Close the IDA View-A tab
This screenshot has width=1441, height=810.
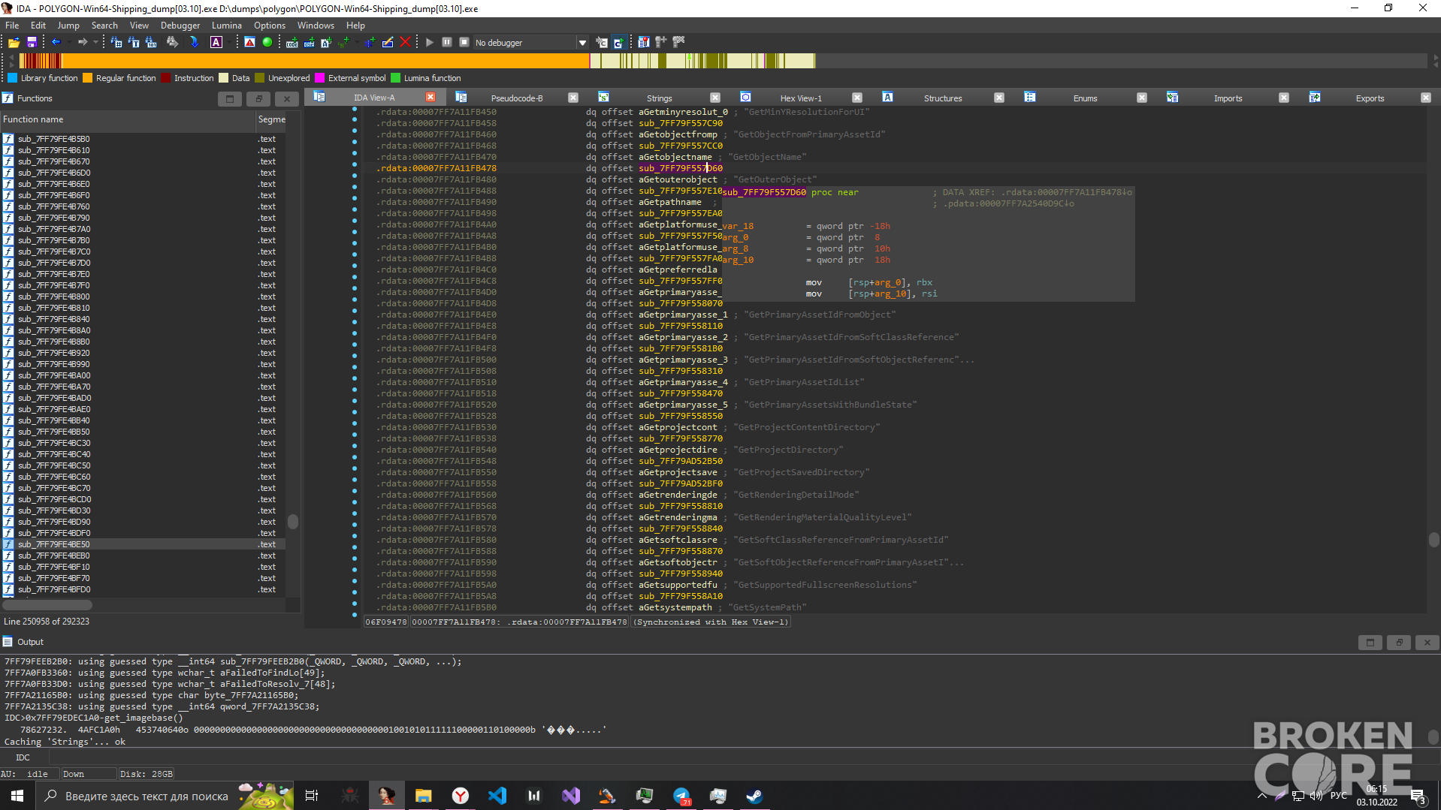tap(430, 98)
